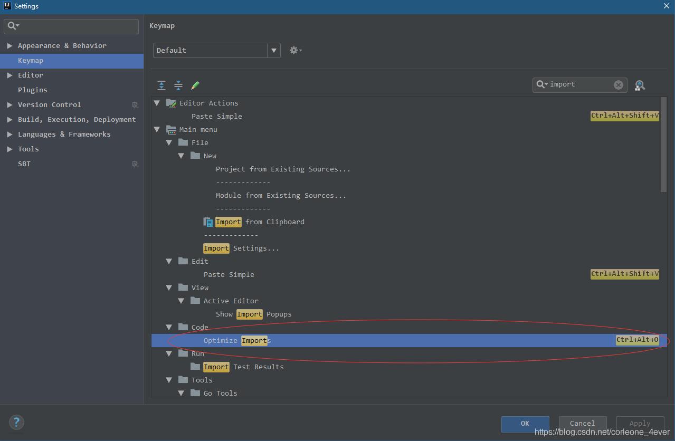Collapse the Editor Actions group
This screenshot has height=441, width=675.
tap(157, 103)
